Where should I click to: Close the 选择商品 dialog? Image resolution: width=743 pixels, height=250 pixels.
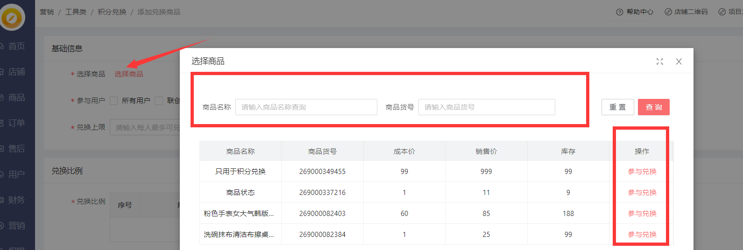tap(679, 62)
